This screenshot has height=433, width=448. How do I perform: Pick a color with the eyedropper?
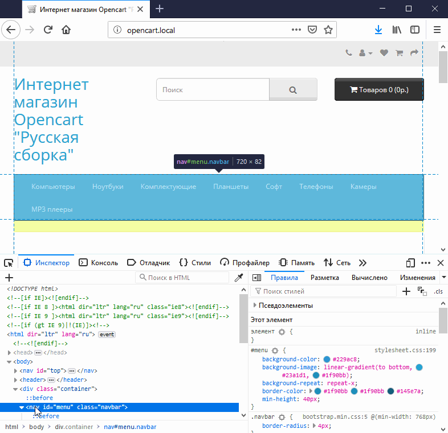[x=239, y=278]
